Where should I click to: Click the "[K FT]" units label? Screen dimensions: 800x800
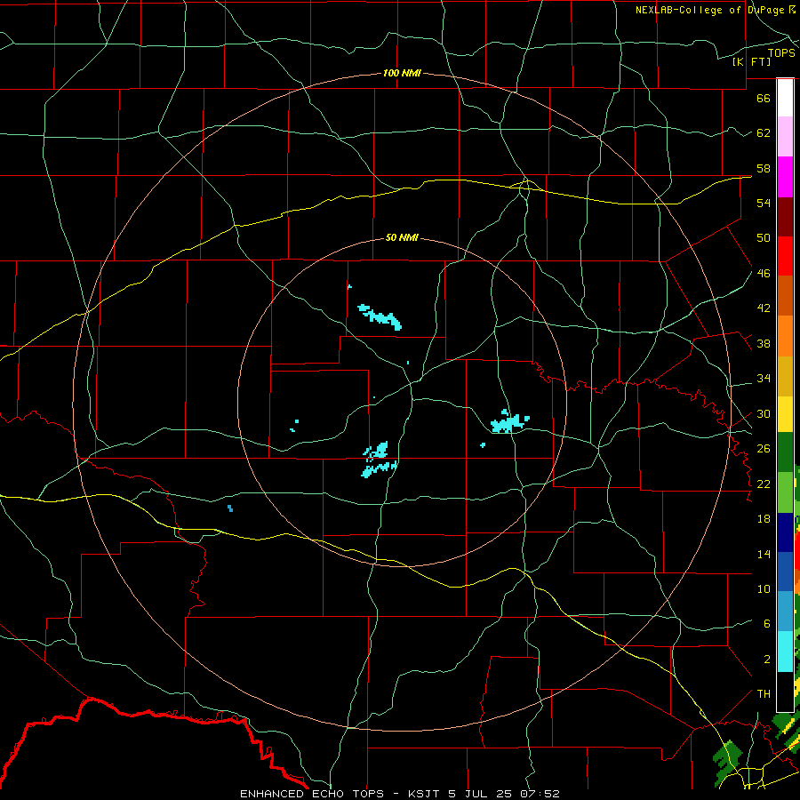coord(751,61)
